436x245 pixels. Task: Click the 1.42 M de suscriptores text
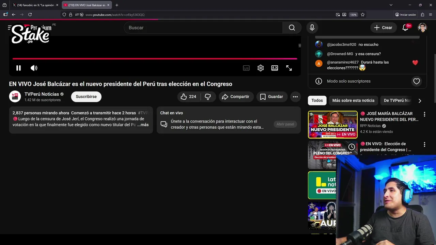(x=43, y=100)
